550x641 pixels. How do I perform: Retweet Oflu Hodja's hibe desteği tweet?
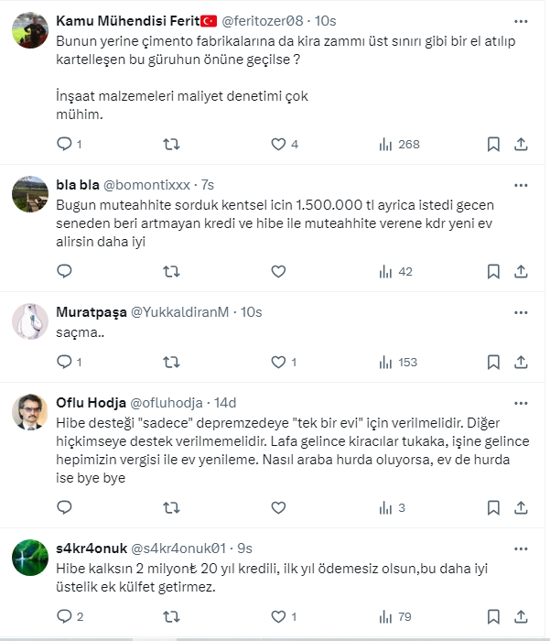(x=170, y=507)
